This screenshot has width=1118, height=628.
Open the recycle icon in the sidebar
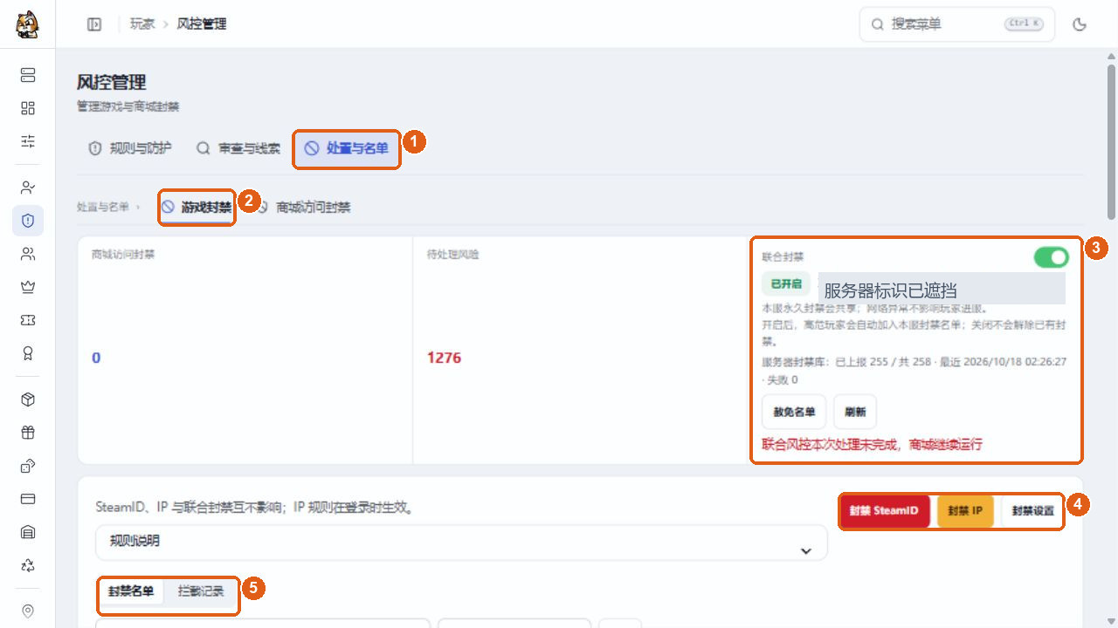point(28,565)
